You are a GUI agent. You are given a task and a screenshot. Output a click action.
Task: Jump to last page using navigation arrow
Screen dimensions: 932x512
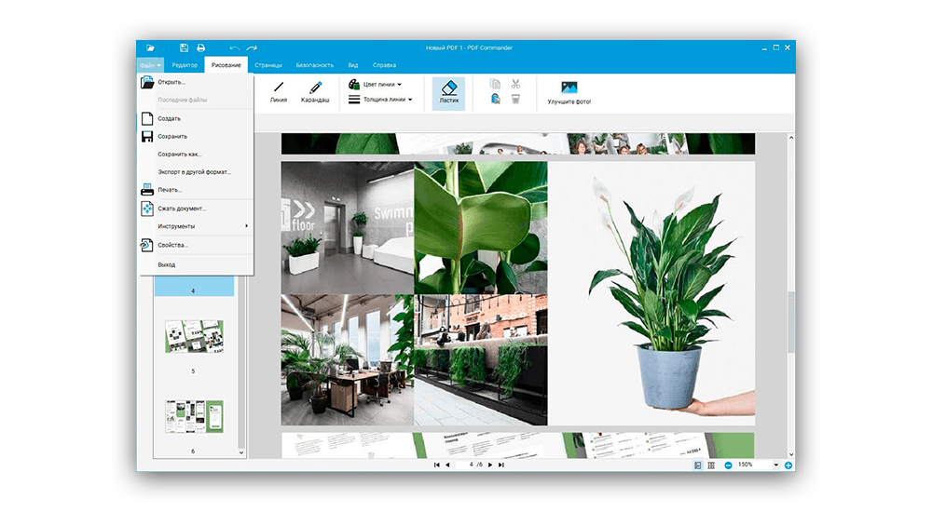point(501,465)
